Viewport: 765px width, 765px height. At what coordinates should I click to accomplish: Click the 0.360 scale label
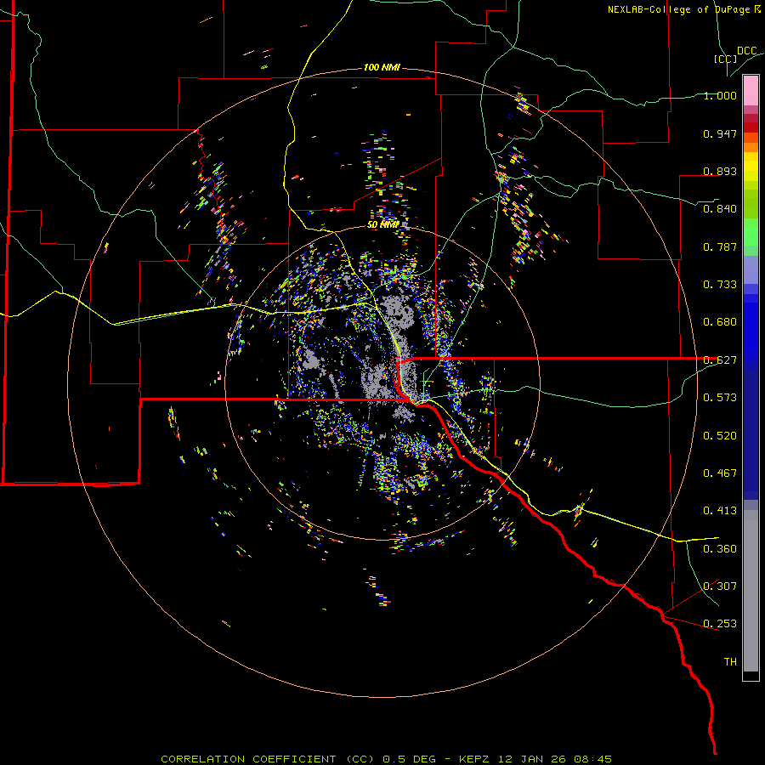[x=720, y=549]
